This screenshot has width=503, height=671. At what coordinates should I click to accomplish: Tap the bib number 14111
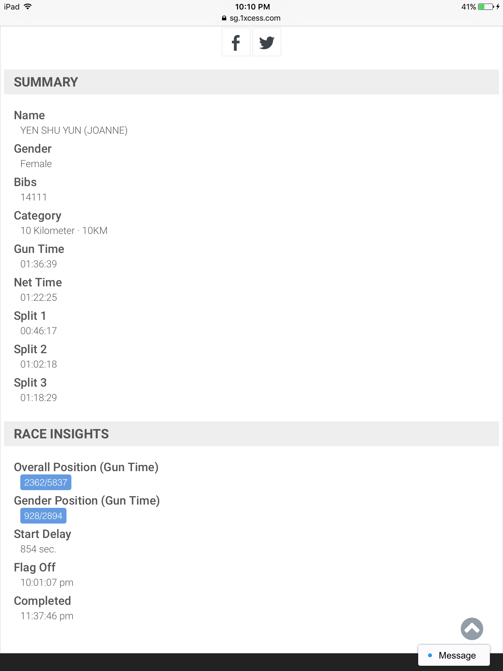[33, 197]
